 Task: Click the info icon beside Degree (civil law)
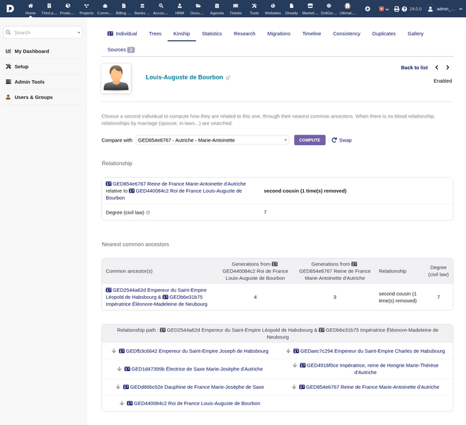pos(148,212)
